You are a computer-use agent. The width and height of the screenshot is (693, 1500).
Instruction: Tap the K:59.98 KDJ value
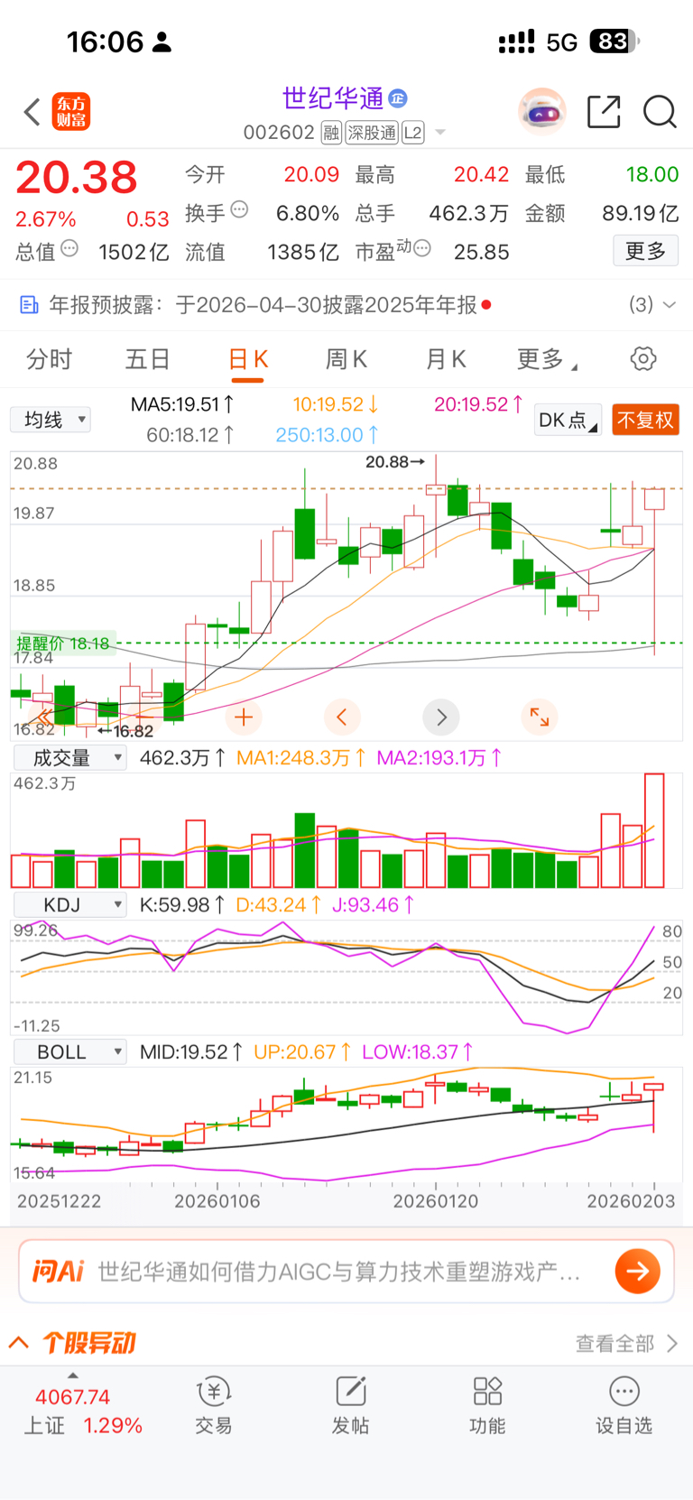coord(181,905)
